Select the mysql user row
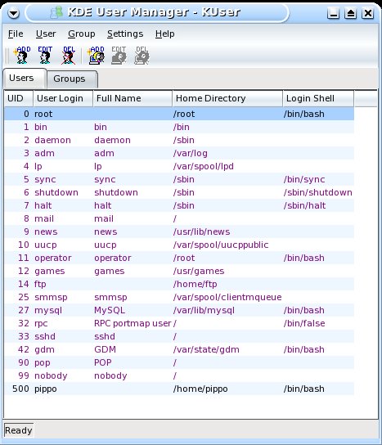 179,310
